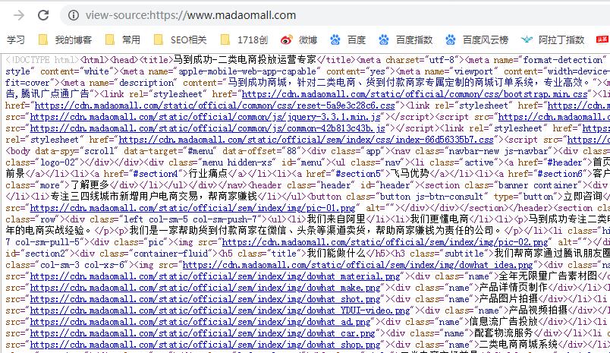The image size is (610, 353).
Task: Click the text 我们来自阿里 in the source
Action: click(x=336, y=219)
